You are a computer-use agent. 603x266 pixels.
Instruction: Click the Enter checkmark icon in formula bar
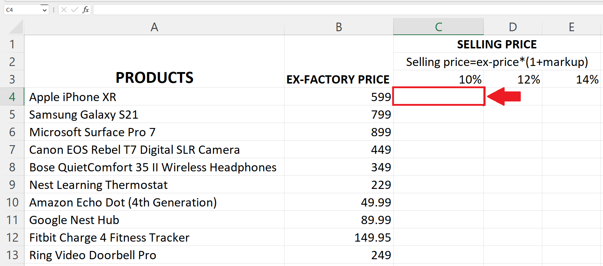point(75,10)
